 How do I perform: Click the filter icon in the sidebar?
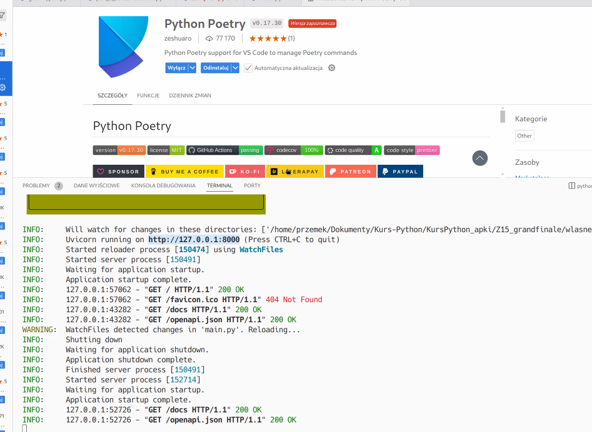[3, 16]
